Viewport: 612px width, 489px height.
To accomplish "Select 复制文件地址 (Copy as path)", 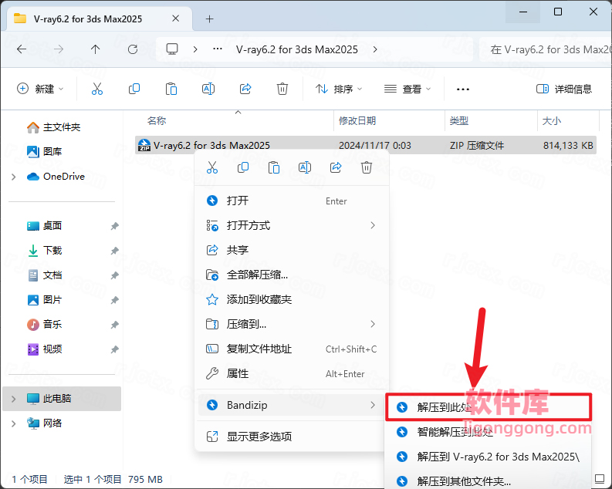I will (x=292, y=349).
